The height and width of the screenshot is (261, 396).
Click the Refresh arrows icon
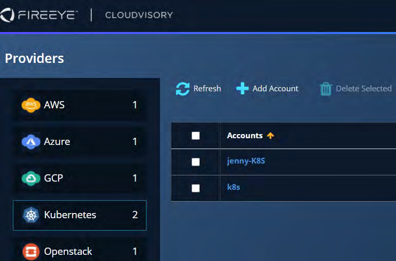point(183,89)
